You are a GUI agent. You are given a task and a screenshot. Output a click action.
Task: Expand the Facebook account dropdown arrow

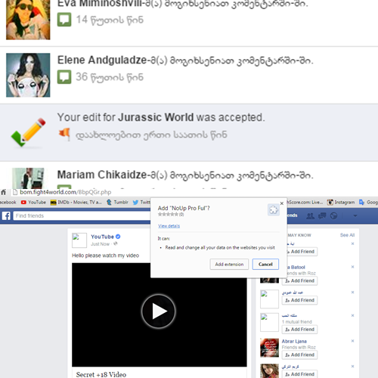355,216
